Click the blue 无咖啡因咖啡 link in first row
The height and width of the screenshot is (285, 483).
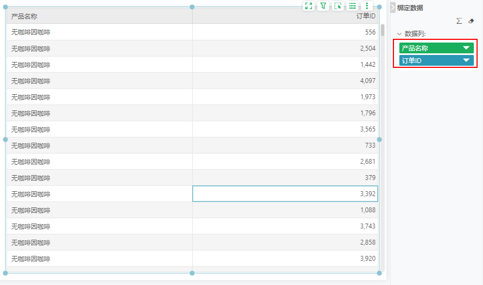pos(31,32)
